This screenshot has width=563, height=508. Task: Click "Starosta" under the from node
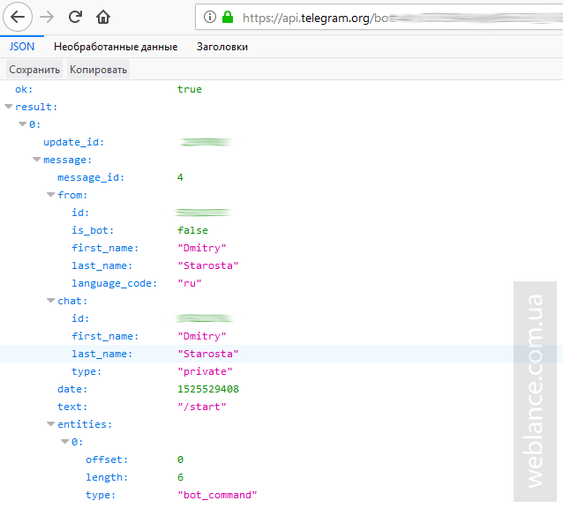click(208, 265)
